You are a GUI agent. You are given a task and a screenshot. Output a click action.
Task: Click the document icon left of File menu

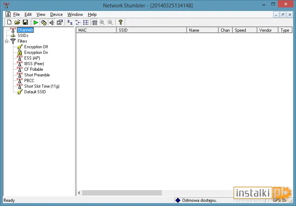tap(8, 14)
